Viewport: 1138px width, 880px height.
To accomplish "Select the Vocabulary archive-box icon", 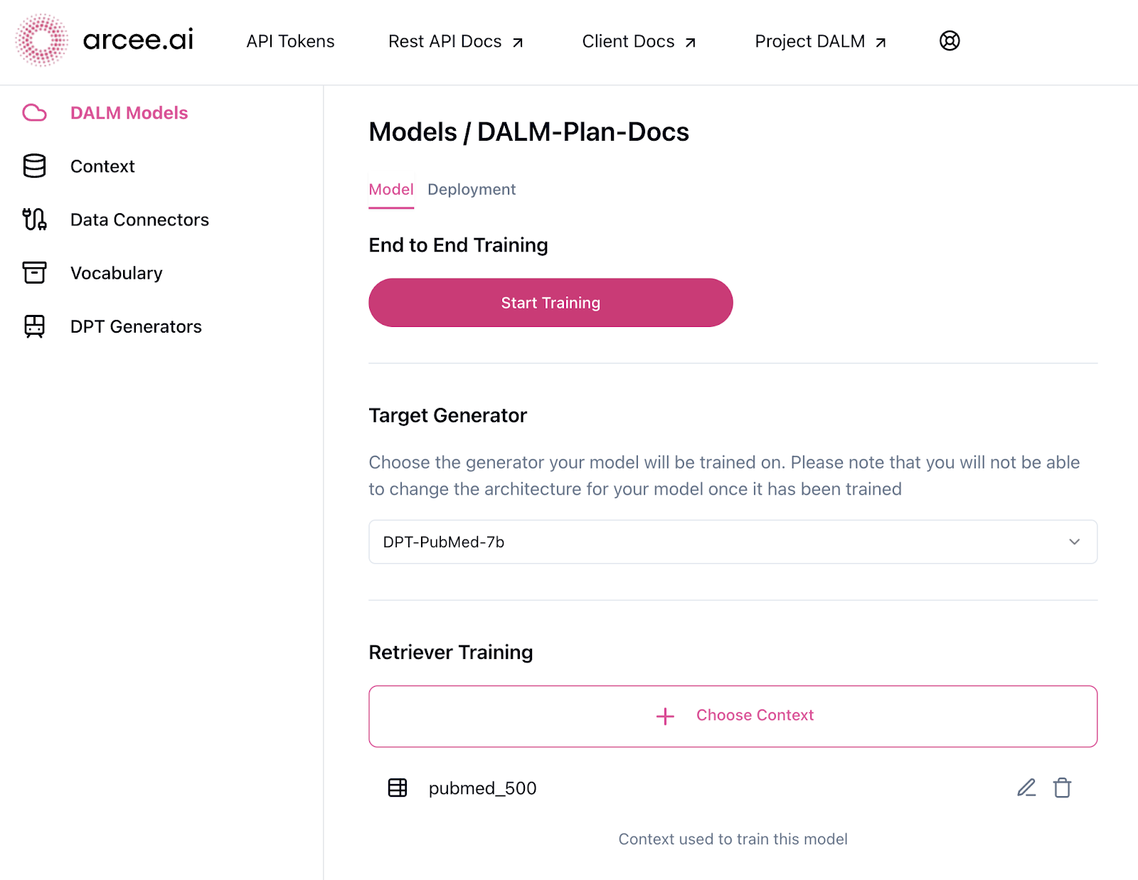I will pyautogui.click(x=34, y=273).
